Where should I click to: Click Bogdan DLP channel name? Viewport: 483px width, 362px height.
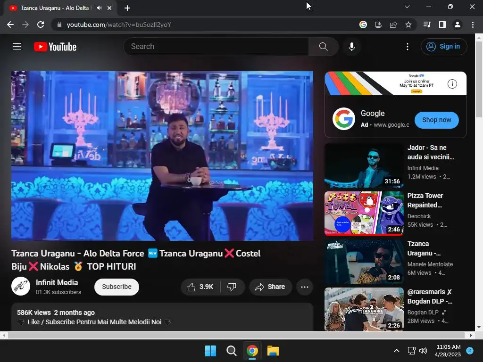(423, 313)
